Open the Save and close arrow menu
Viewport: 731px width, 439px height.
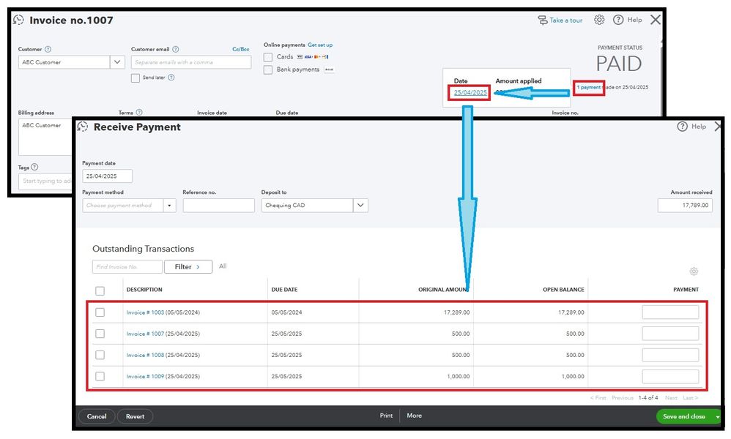[718, 416]
